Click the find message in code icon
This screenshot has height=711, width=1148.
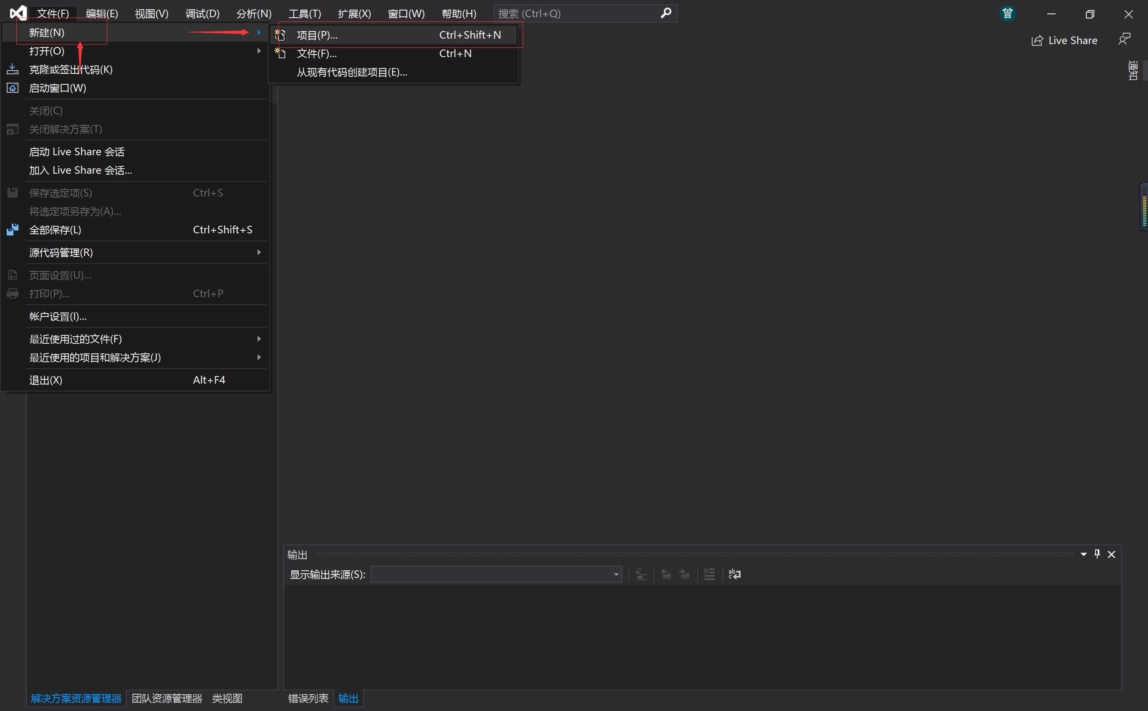point(641,574)
